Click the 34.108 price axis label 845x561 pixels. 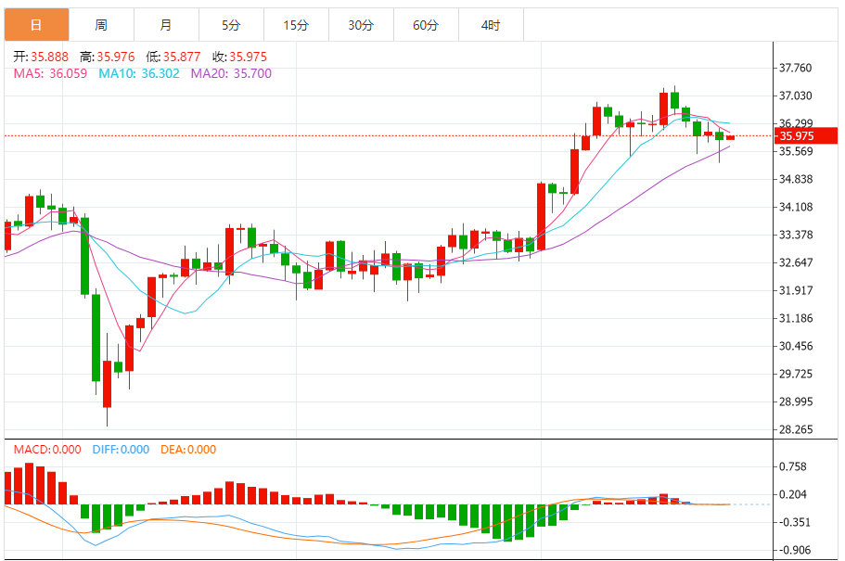coord(796,207)
